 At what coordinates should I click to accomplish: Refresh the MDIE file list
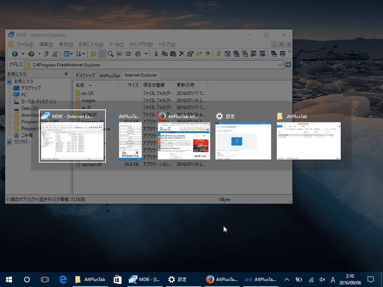[x=55, y=54]
